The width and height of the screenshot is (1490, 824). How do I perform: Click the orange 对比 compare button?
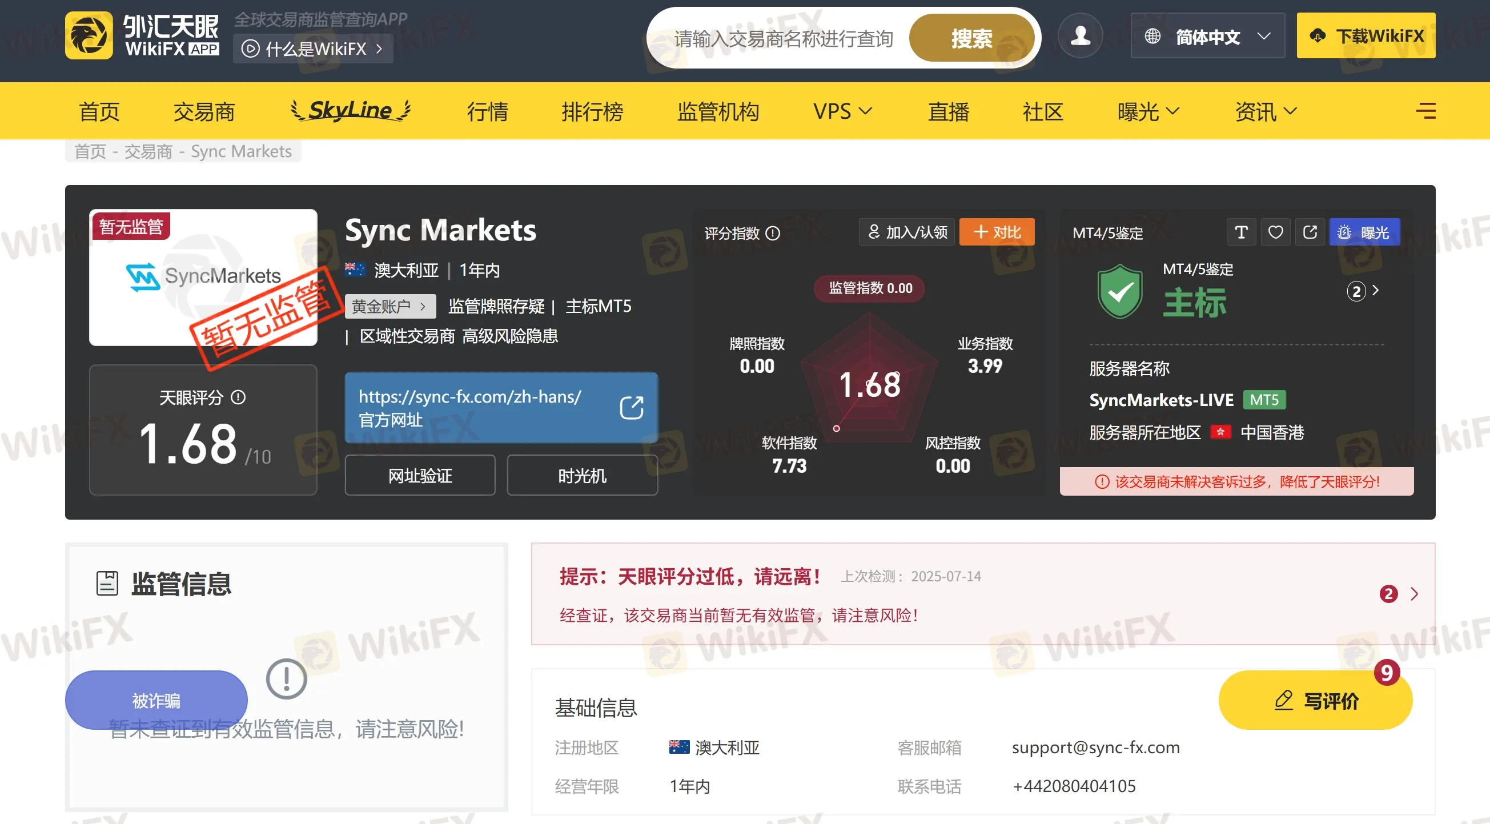tap(996, 232)
